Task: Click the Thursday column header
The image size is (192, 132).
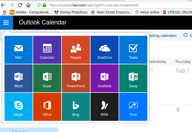Action: (x=183, y=62)
